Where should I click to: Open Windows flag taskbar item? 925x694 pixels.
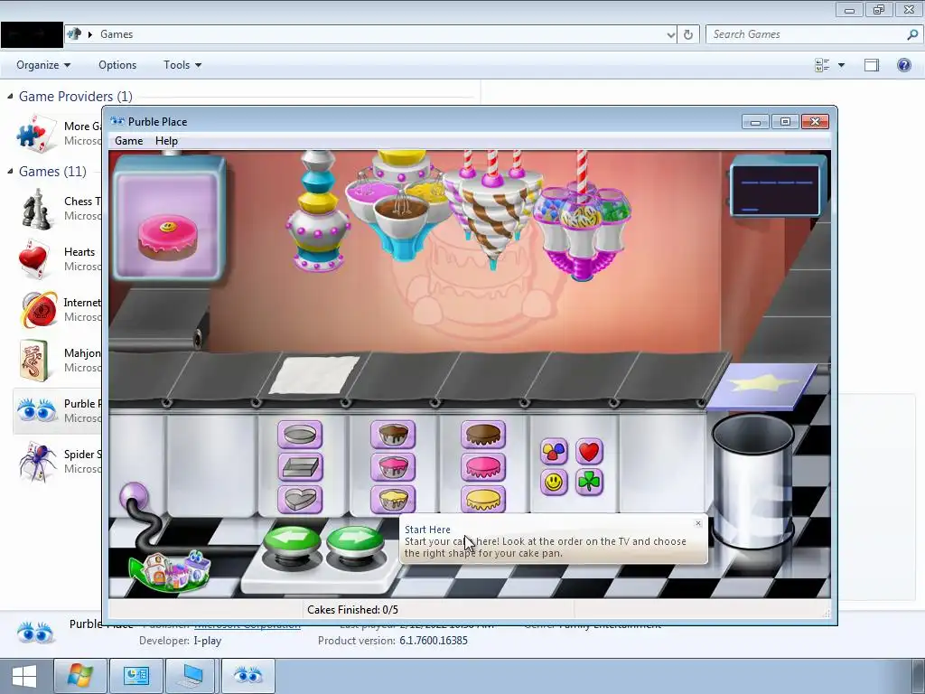pos(80,676)
